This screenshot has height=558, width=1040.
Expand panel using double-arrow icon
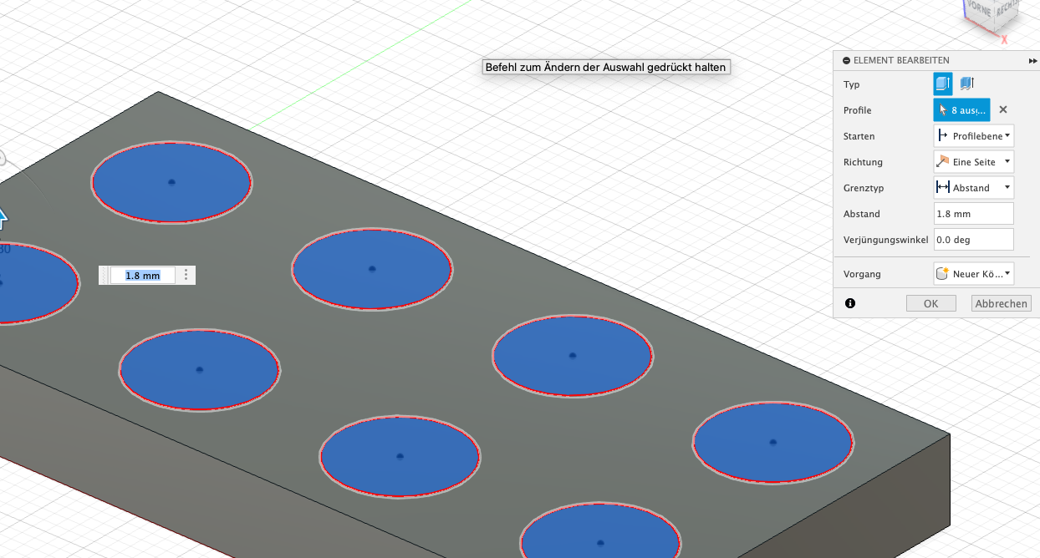click(x=1032, y=61)
